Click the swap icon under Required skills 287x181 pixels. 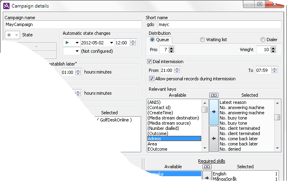(207, 167)
